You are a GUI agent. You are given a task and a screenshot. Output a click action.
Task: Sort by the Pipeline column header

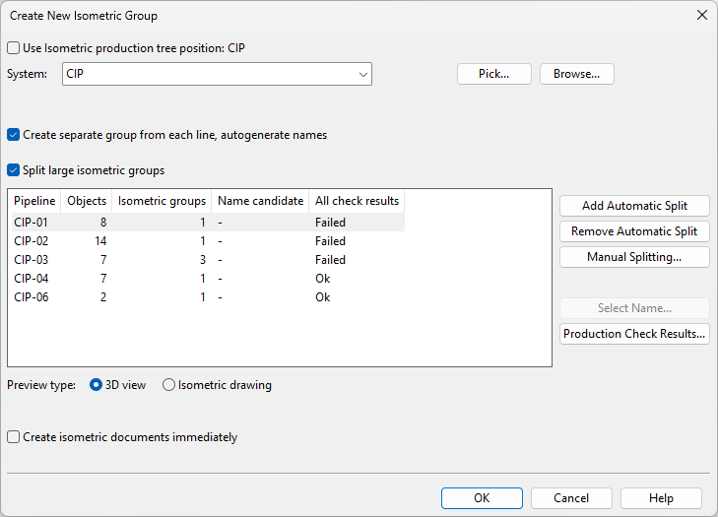pos(34,201)
